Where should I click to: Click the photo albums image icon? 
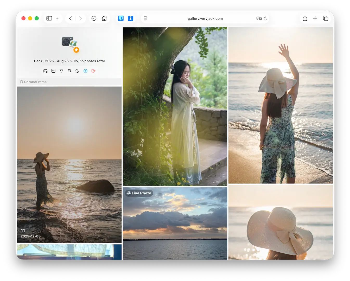[53, 71]
